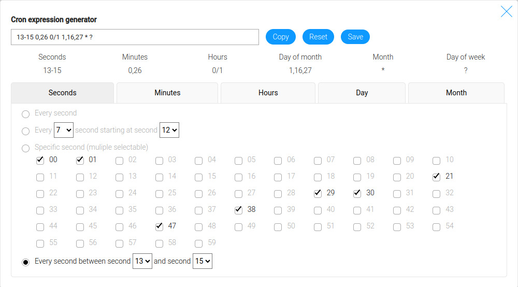This screenshot has width=518, height=287.
Task: Click the cron expression text field
Action: [x=135, y=37]
